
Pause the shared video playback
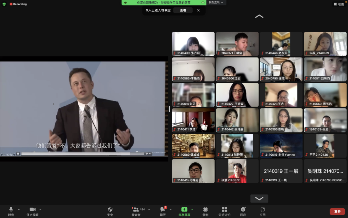point(18,153)
